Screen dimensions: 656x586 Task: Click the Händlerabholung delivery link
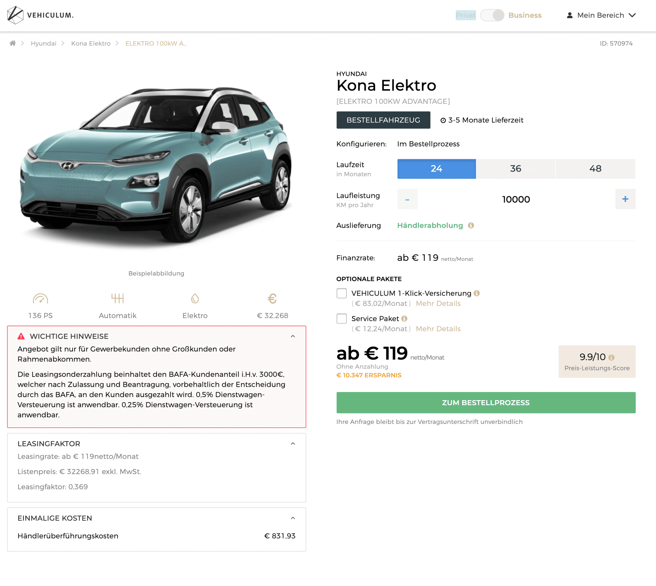click(430, 225)
